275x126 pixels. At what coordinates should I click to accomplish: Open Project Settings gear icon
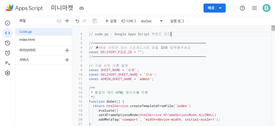pyautogui.click(x=8, y=73)
